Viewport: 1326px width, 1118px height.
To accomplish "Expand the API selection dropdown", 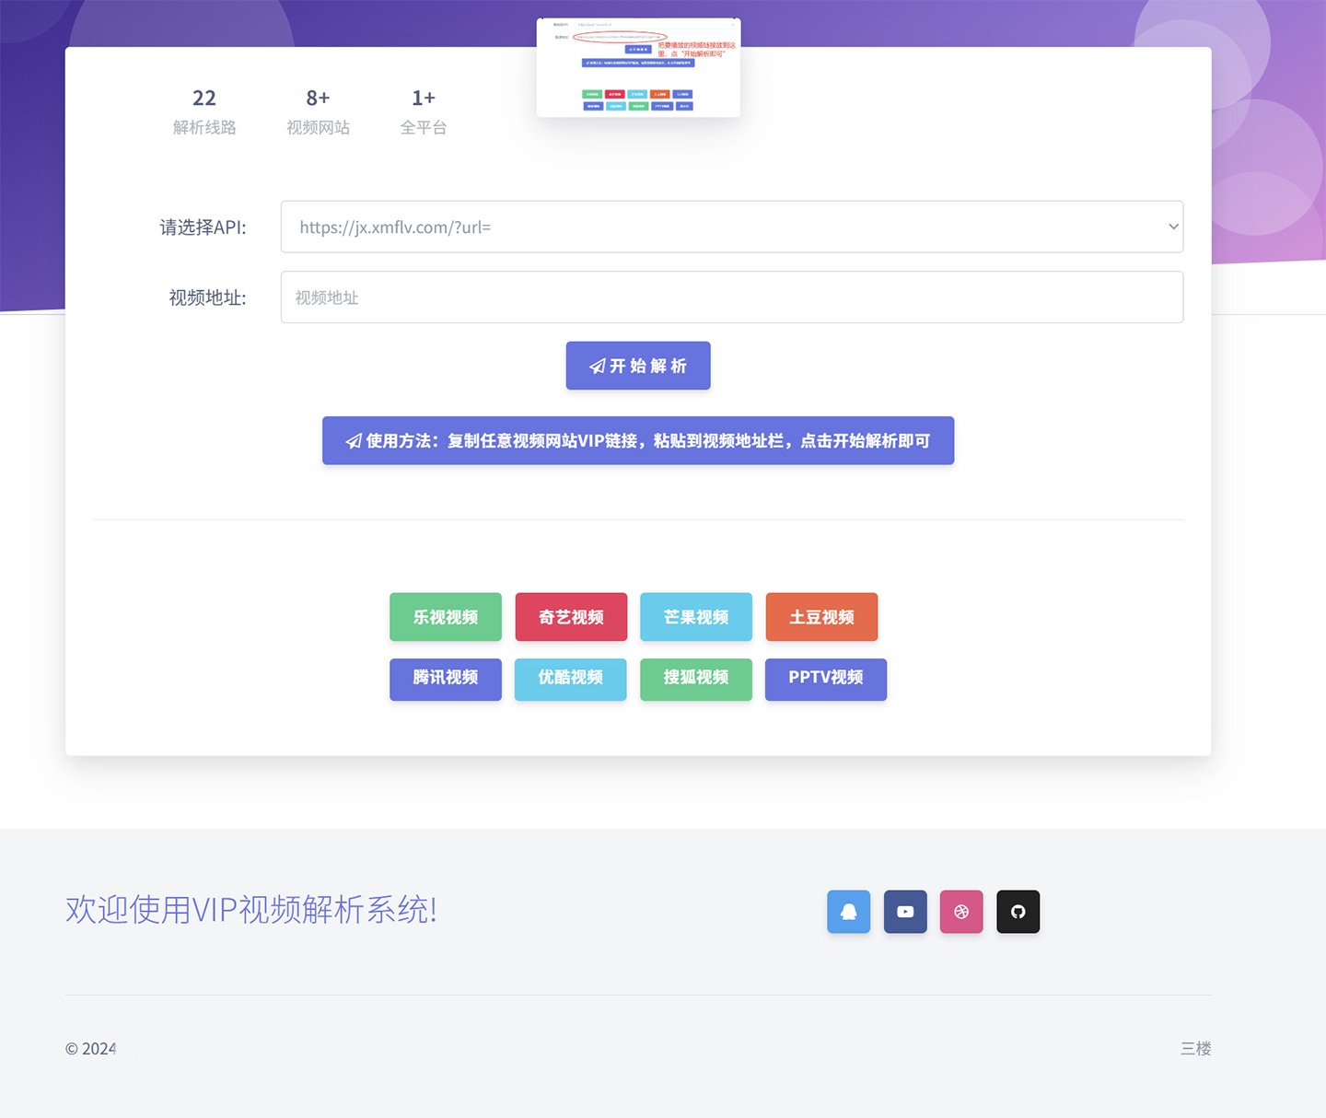I will point(731,227).
